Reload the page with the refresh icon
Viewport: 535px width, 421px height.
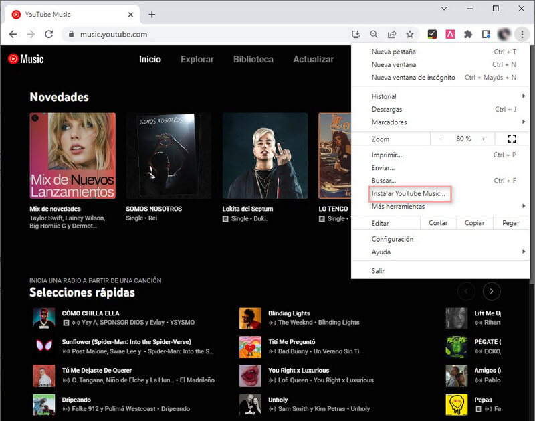[x=49, y=34]
